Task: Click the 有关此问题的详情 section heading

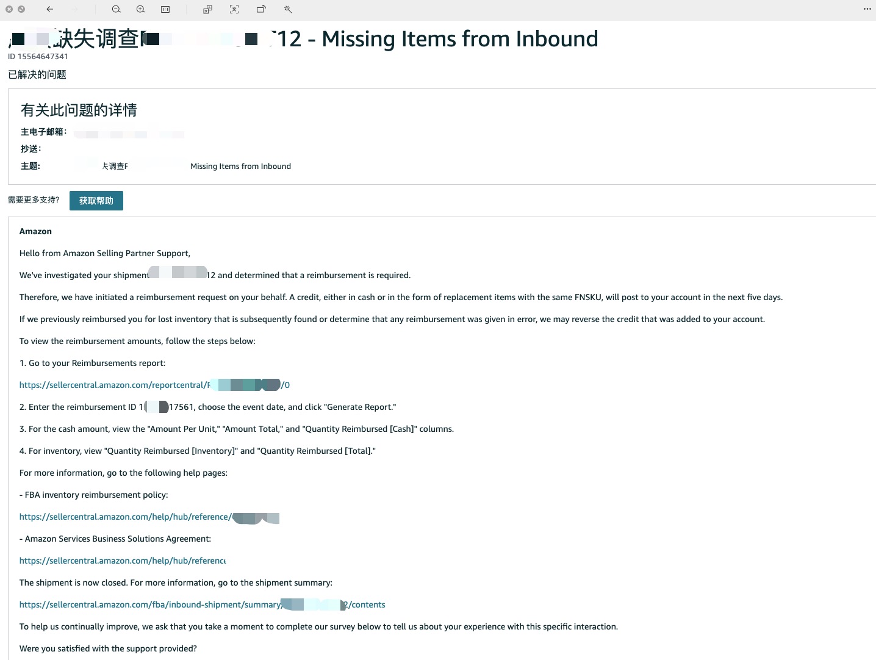Action: coord(79,110)
